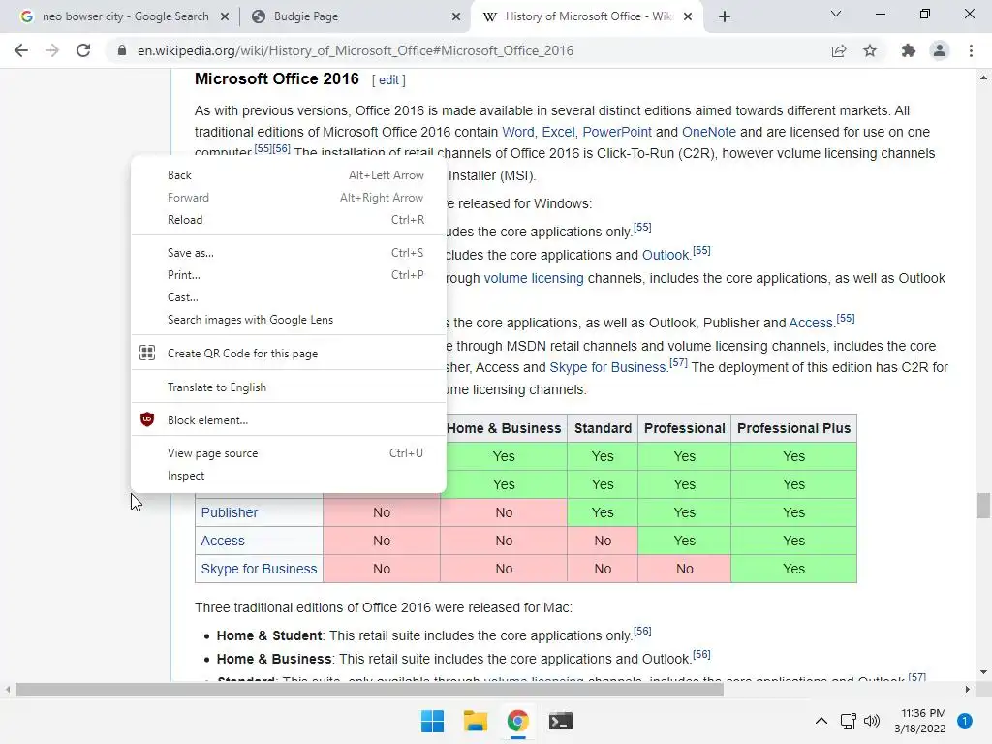Click the scroll down arrow
This screenshot has width=992, height=744.
(983, 672)
